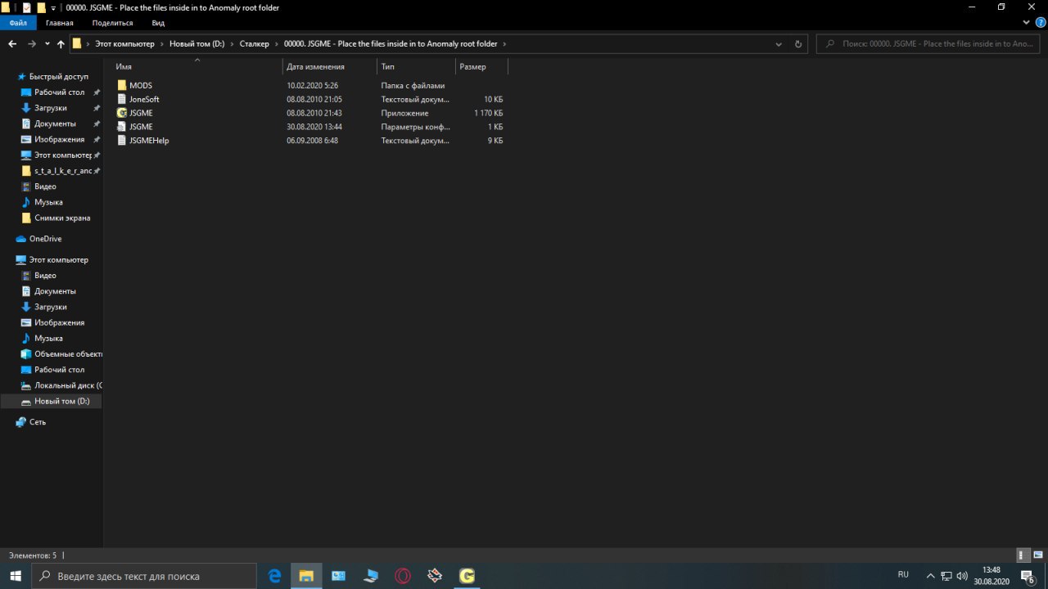Open recent locations dropdown arrow
The height and width of the screenshot is (589, 1048).
pyautogui.click(x=47, y=44)
